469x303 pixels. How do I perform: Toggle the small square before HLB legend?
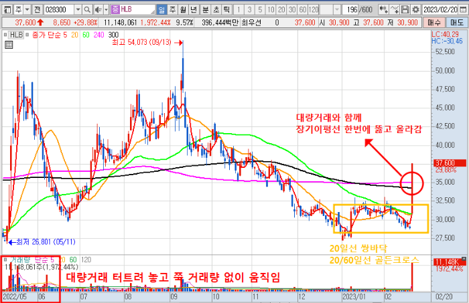click(5, 35)
